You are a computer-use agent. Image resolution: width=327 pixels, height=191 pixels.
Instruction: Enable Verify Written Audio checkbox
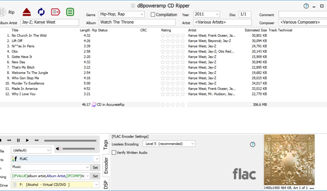tap(114, 153)
